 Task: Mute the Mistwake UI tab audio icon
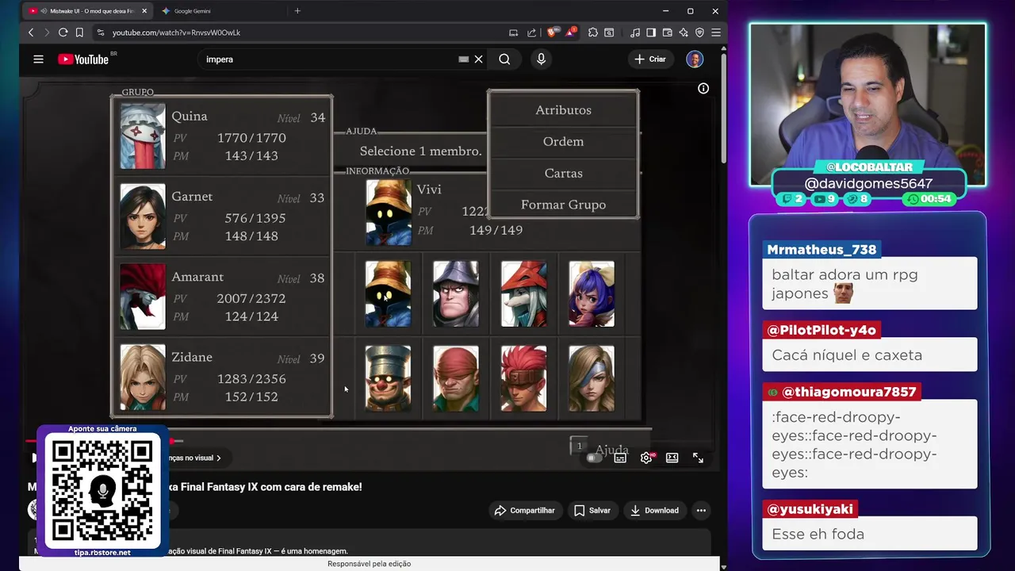coord(44,11)
